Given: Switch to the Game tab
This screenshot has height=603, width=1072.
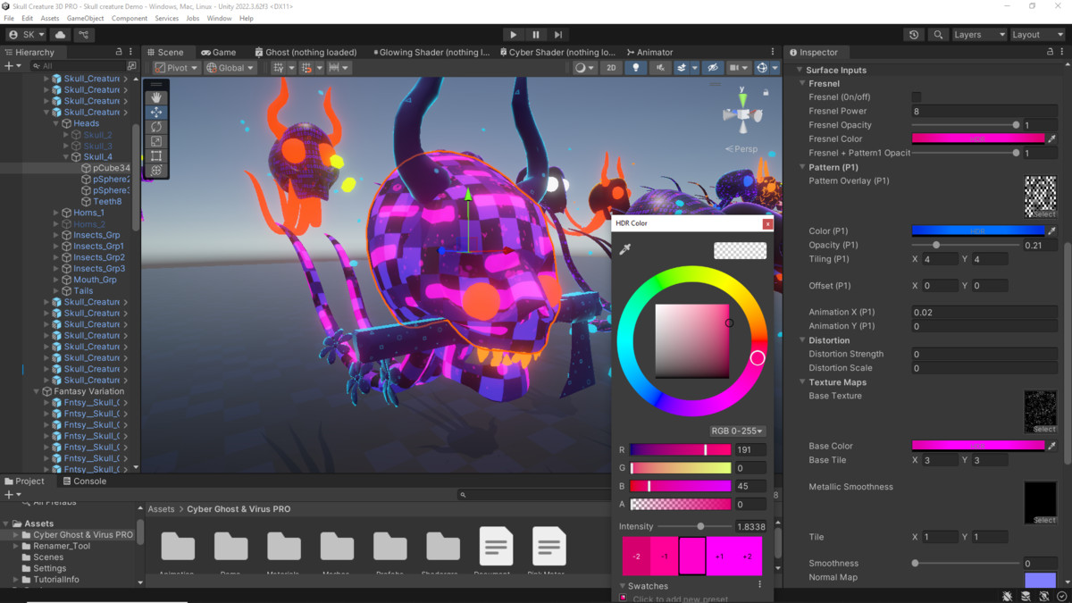Looking at the screenshot, I should point(219,52).
